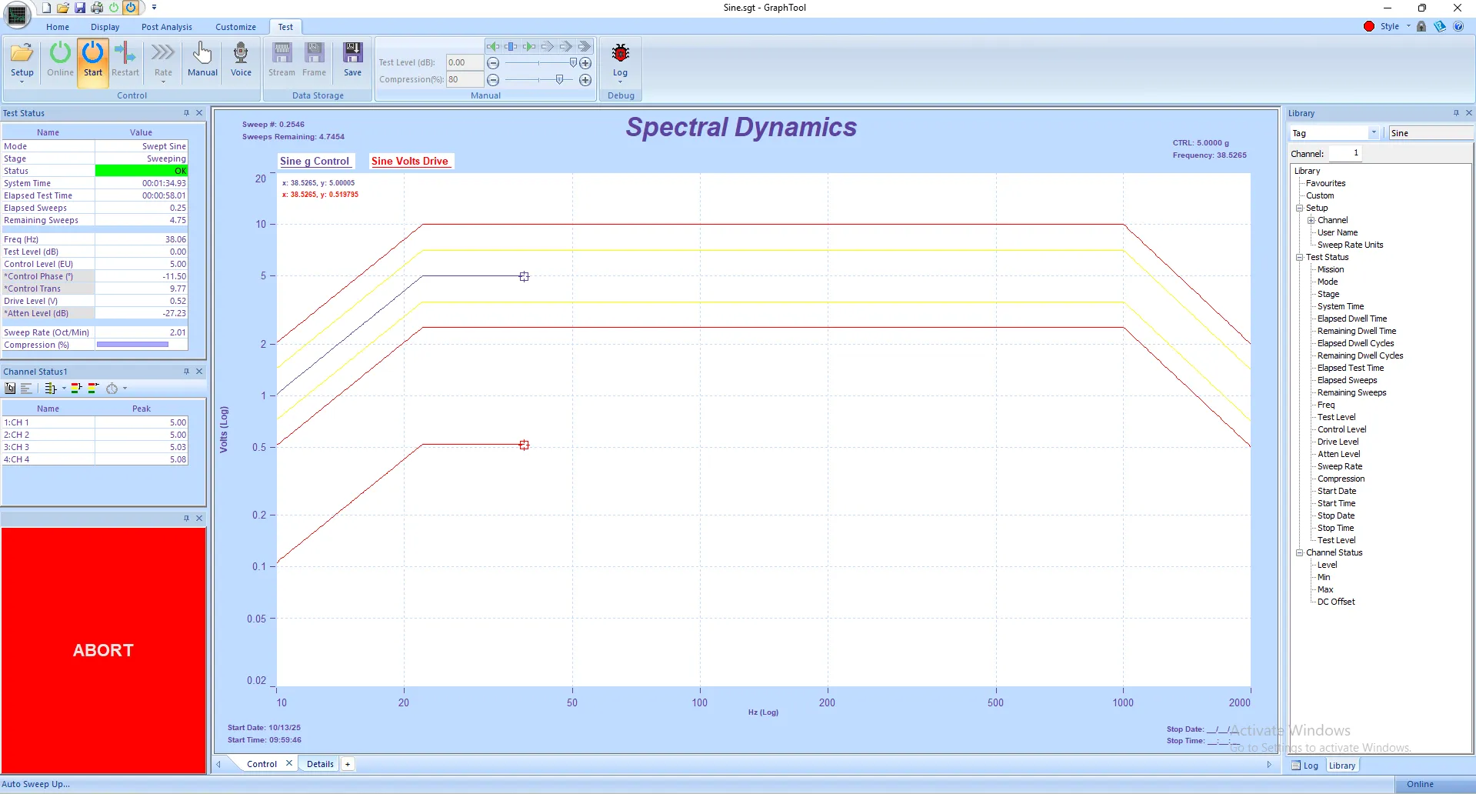Viewport: 1476px width, 794px height.
Task: Click the sweep up arrow control
Action: (530, 46)
